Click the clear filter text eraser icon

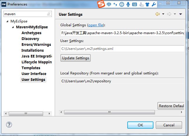(x=49, y=14)
